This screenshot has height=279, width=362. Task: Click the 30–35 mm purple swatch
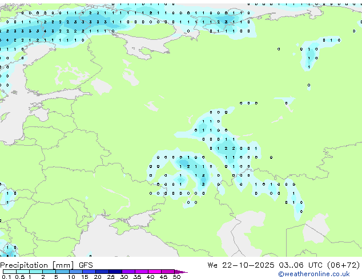[128, 272]
